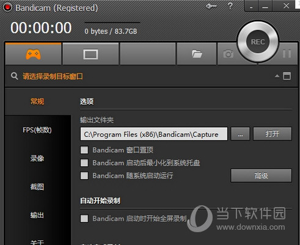The width and height of the screenshot is (300, 245).
Task: Open the 截图 settings tab
Action: 37,187
